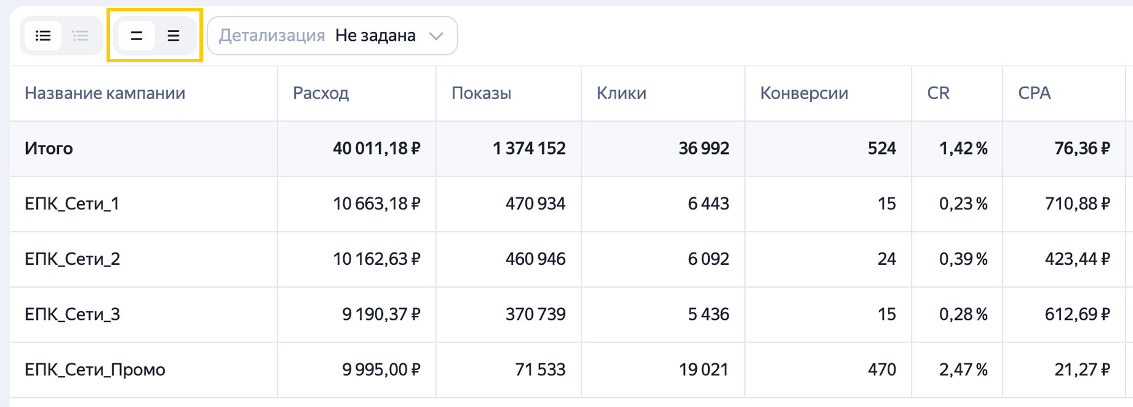Select the Итого totals row label

click(x=49, y=148)
